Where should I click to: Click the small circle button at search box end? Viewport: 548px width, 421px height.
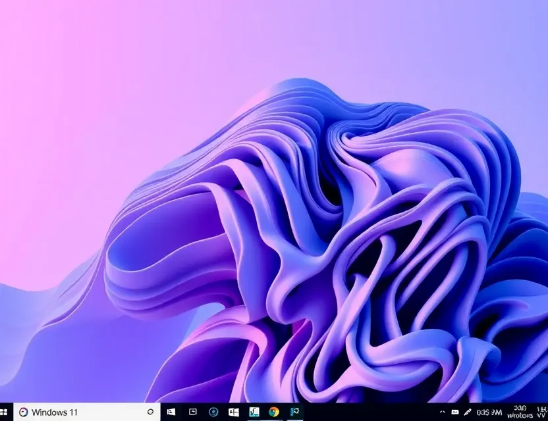tap(150, 412)
